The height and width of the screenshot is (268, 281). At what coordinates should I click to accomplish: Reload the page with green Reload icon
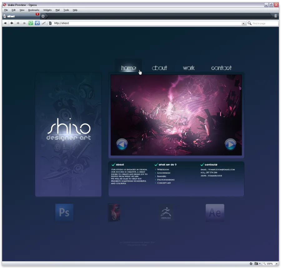(31, 23)
